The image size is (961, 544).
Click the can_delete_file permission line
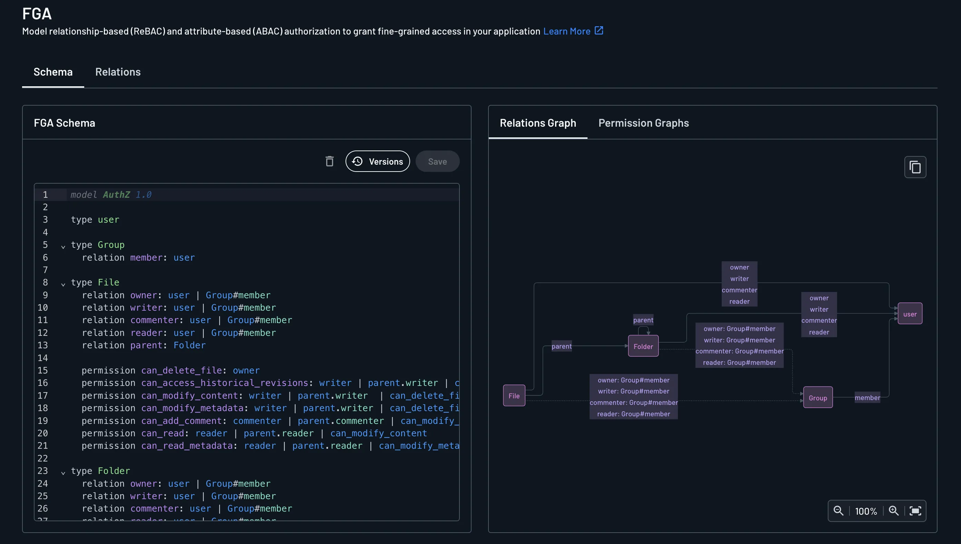pyautogui.click(x=171, y=370)
